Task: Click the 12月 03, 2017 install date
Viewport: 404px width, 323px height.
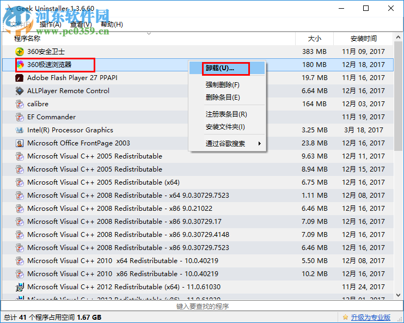Action: 363,104
